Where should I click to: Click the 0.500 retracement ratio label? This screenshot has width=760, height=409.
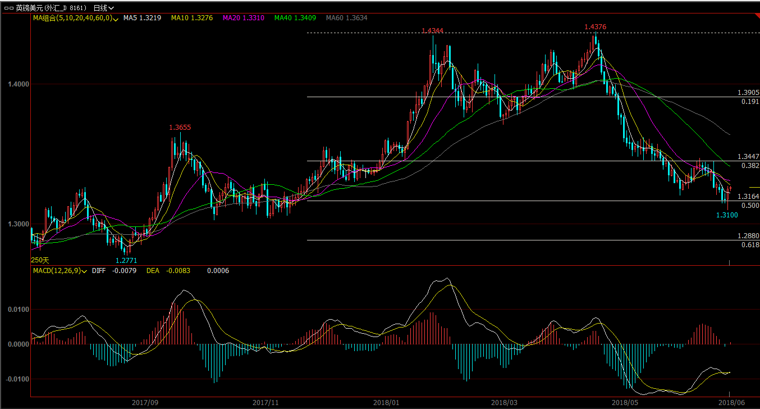pos(750,206)
